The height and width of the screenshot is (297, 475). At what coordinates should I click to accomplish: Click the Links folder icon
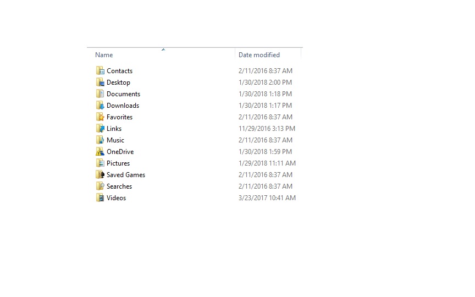(100, 128)
